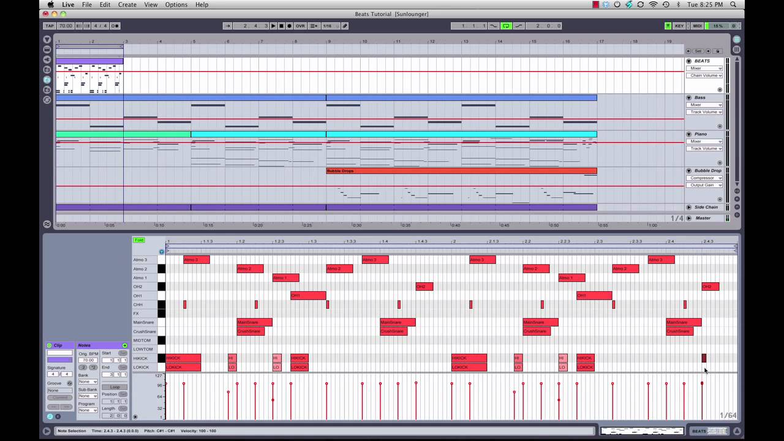Expand the Side Chain track
This screenshot has height=441, width=784.
click(688, 207)
